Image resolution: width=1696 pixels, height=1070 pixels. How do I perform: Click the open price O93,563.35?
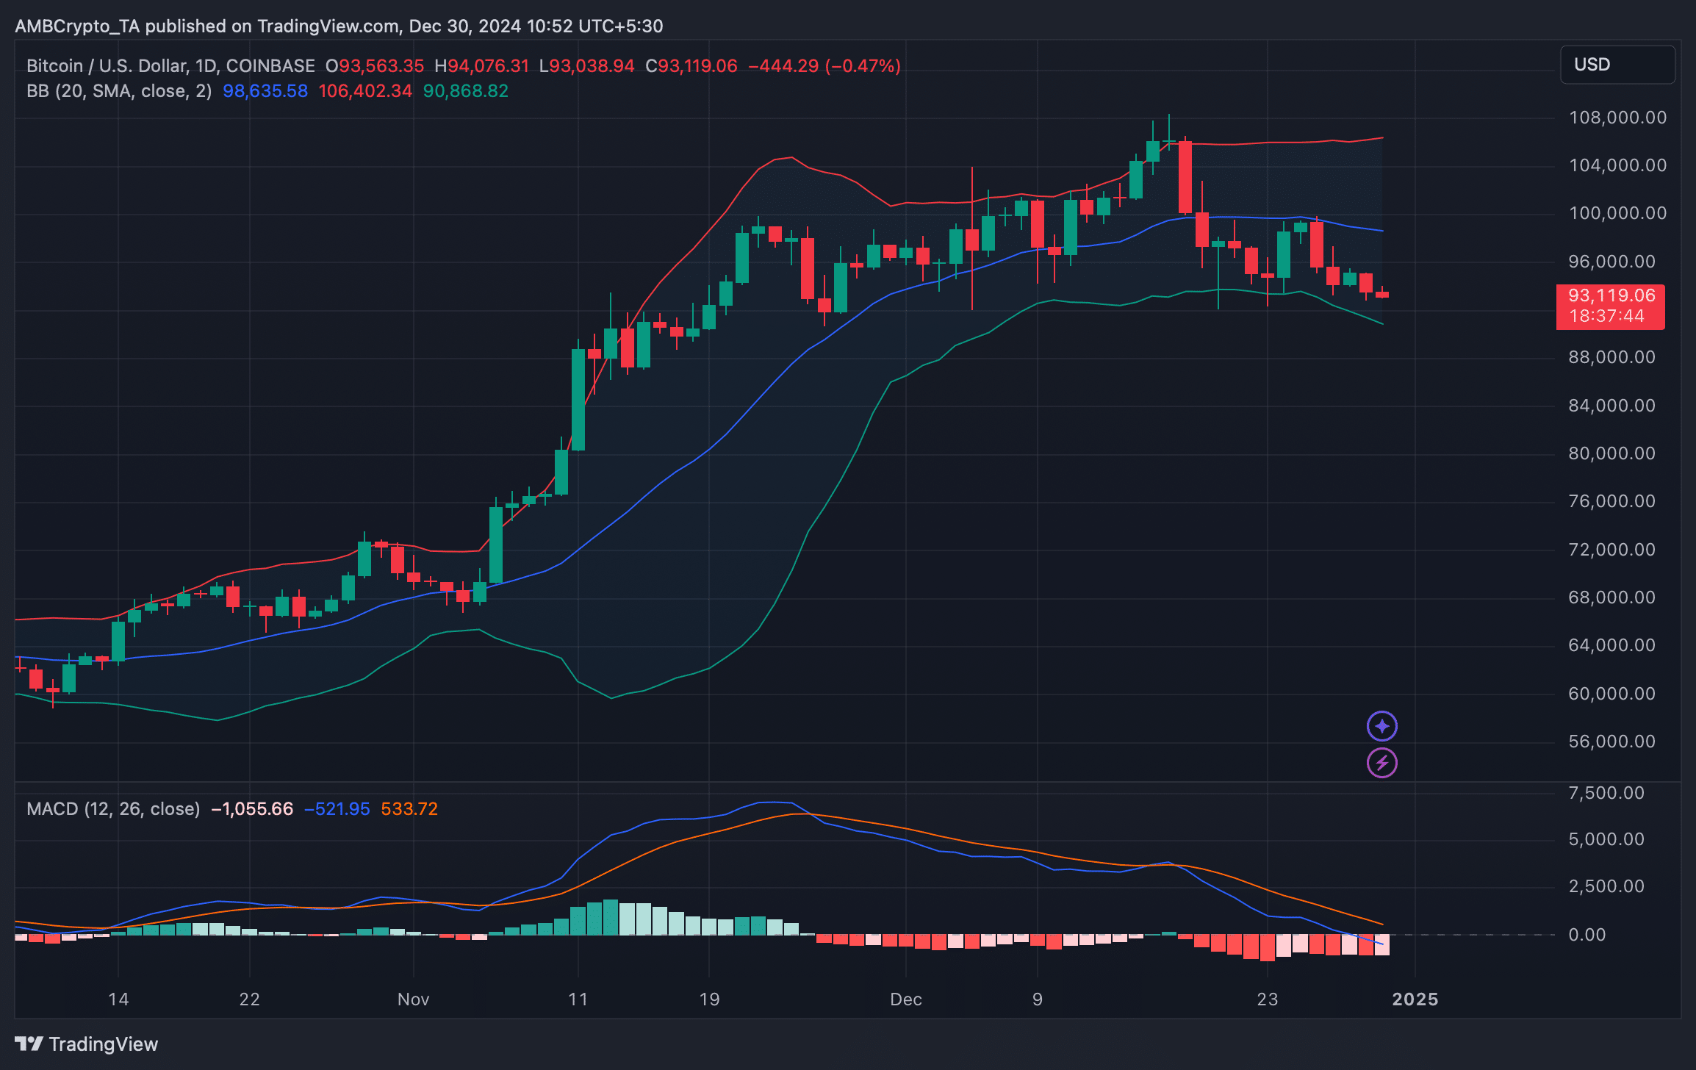click(x=375, y=66)
